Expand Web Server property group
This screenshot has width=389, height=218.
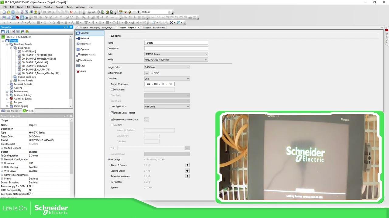pyautogui.click(x=2, y=171)
